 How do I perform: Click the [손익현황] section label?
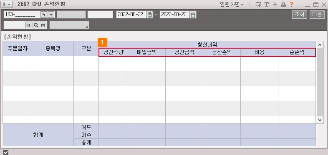(x=18, y=37)
